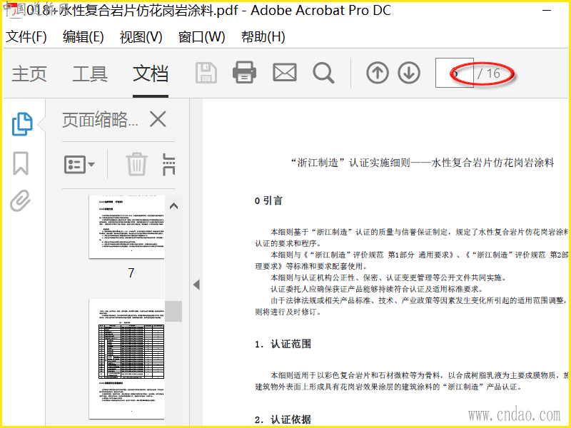Click the page number input box
Image resolution: width=571 pixels, height=428 pixels.
455,73
